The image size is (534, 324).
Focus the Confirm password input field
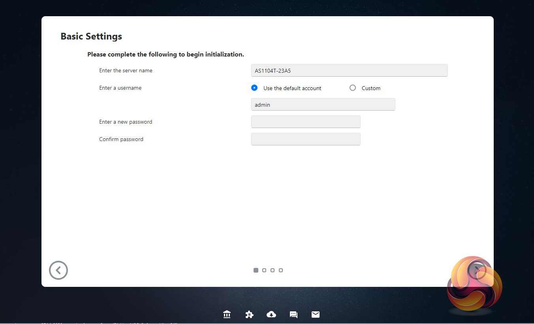(306, 139)
